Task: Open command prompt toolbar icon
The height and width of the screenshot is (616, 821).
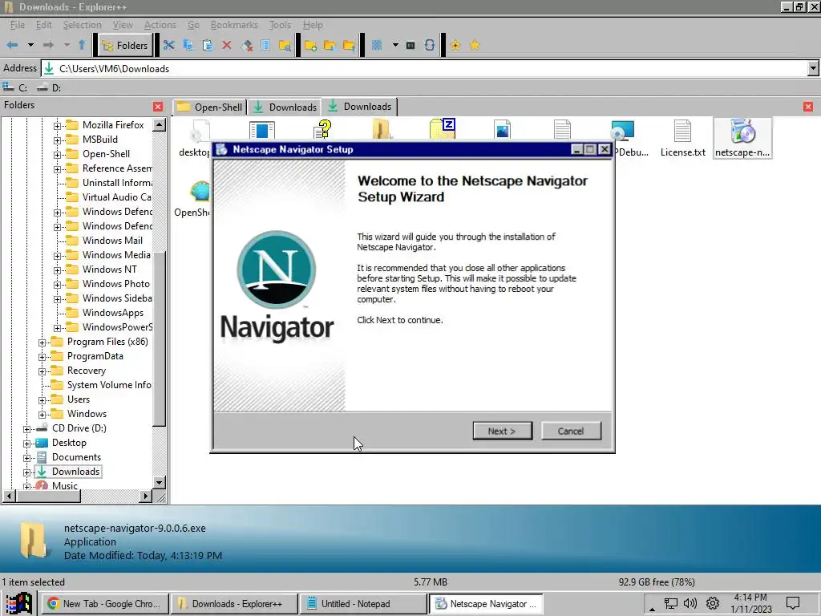Action: (x=411, y=46)
